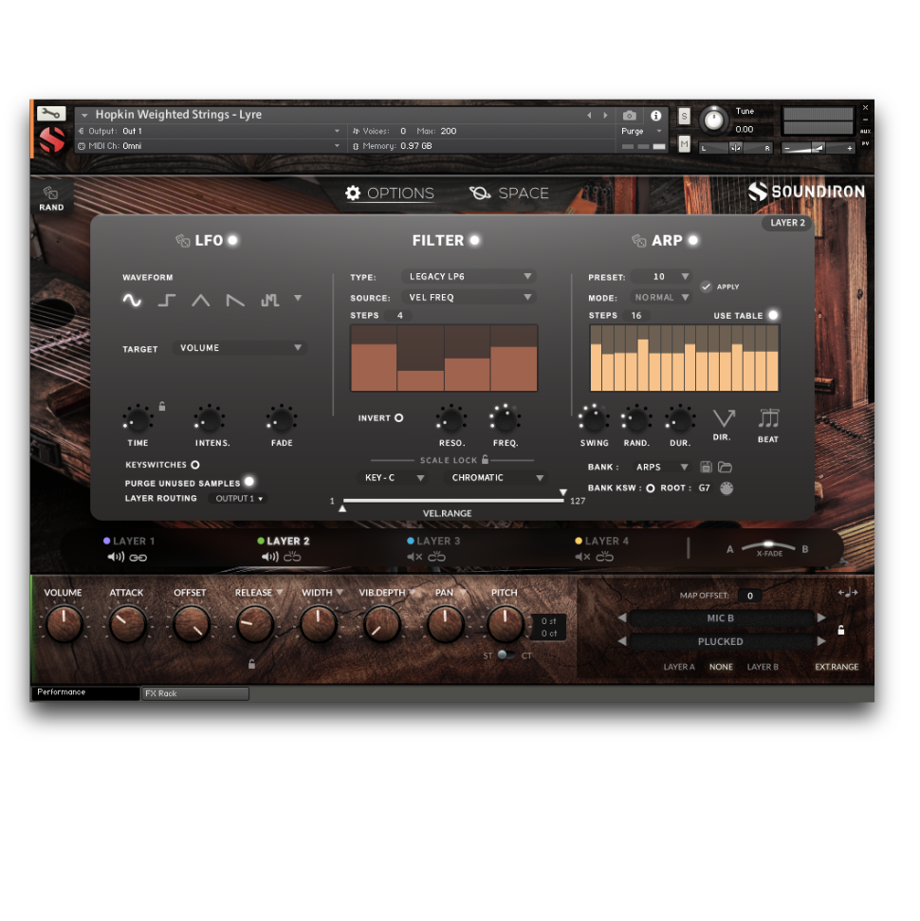Click the RAND dice icon
This screenshot has height=921, width=920.
click(x=51, y=193)
